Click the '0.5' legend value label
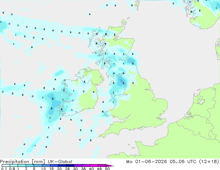220x170 pixels. click(12, 169)
